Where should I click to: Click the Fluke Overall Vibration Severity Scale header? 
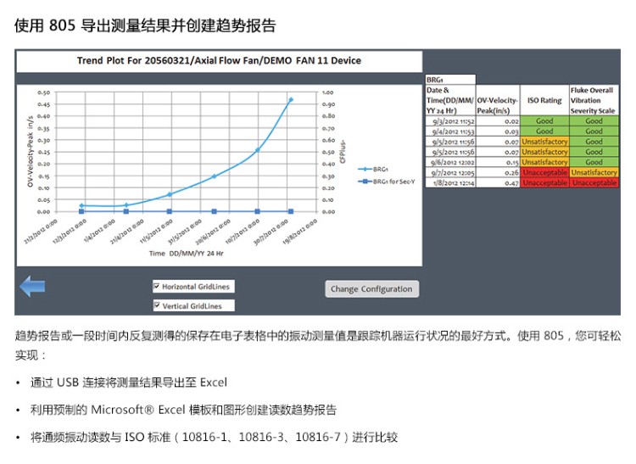(594, 100)
